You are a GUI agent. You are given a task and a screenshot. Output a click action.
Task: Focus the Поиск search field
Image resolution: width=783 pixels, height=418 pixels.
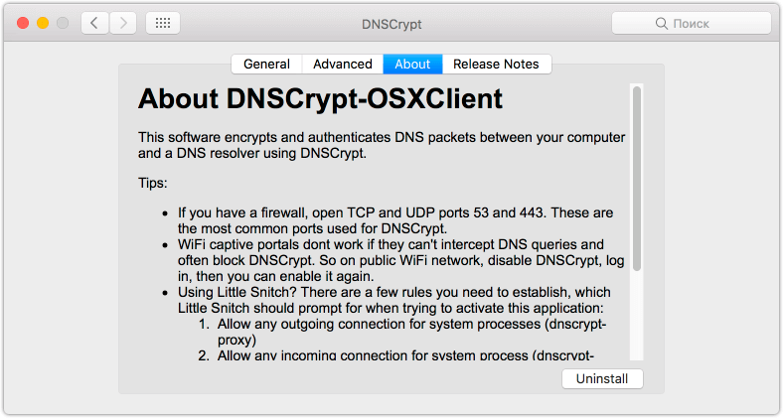[x=692, y=24]
